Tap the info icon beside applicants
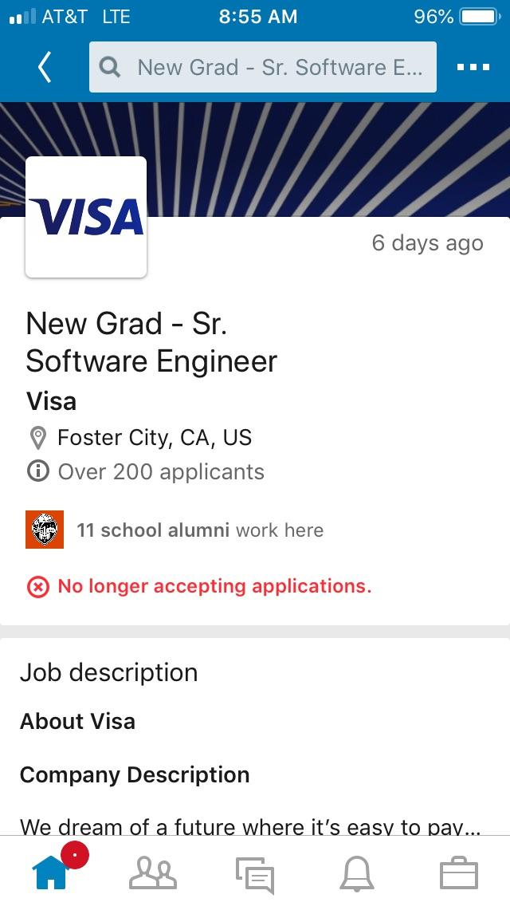Image resolution: width=510 pixels, height=906 pixels. 37,471
